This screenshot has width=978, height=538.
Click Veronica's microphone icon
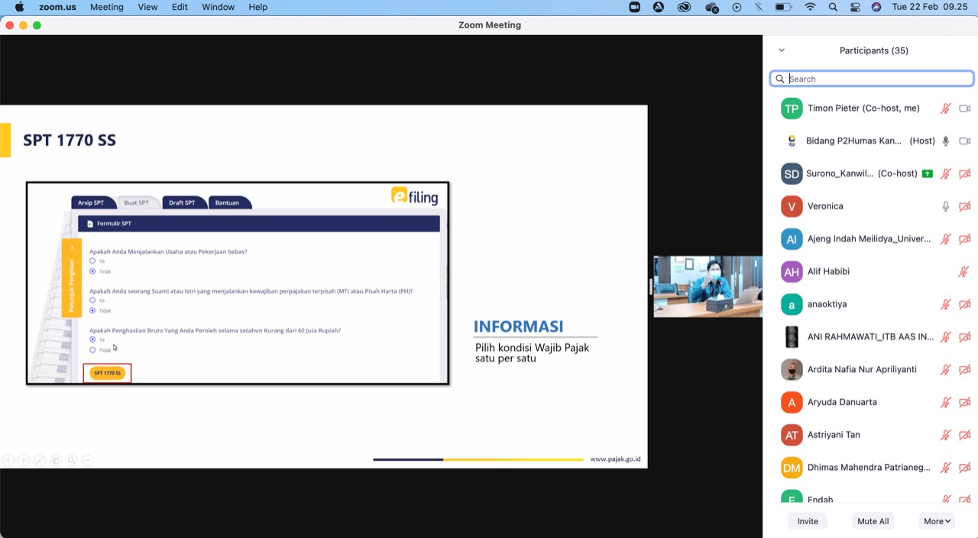tap(945, 206)
